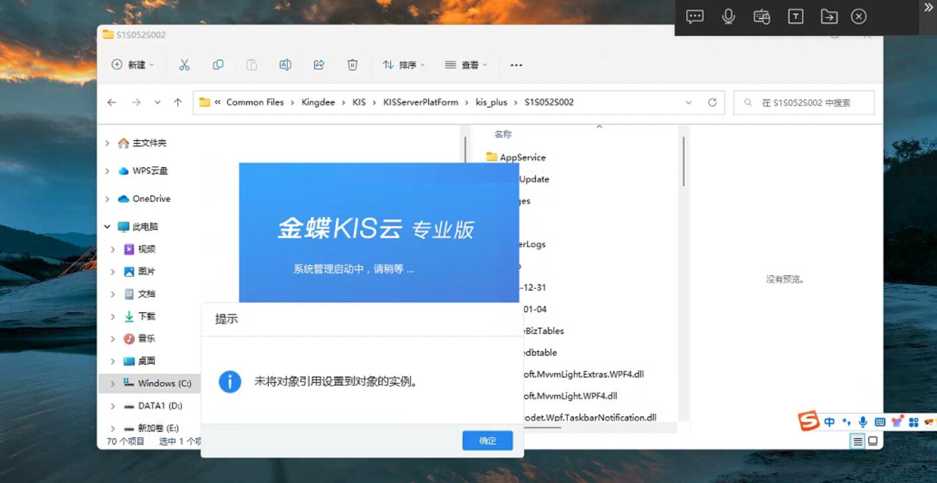Go forward with the right arrow button
The height and width of the screenshot is (483, 937).
pyautogui.click(x=136, y=102)
